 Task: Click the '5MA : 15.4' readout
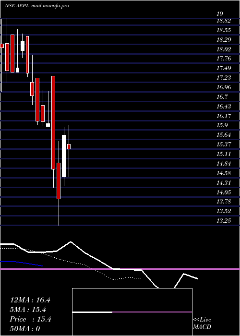coord(28,310)
